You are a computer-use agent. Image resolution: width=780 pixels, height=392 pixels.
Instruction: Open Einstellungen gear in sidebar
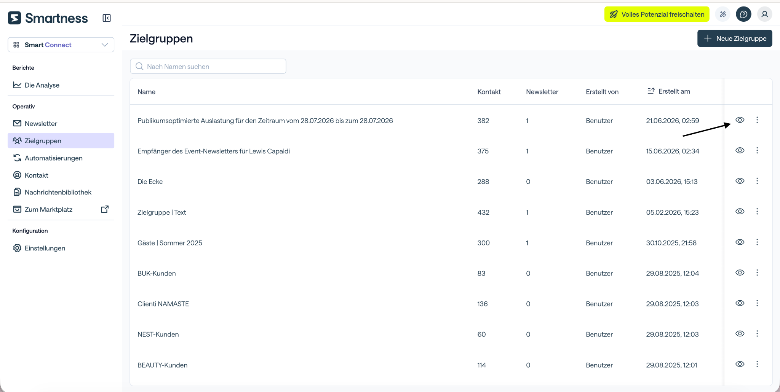click(x=17, y=248)
